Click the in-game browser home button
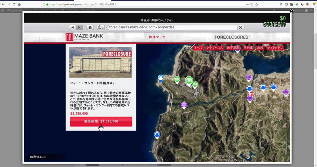Viewport: 317px width, 167px height. [90, 27]
